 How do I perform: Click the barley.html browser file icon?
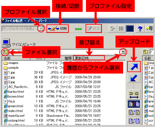tap(6, 92)
